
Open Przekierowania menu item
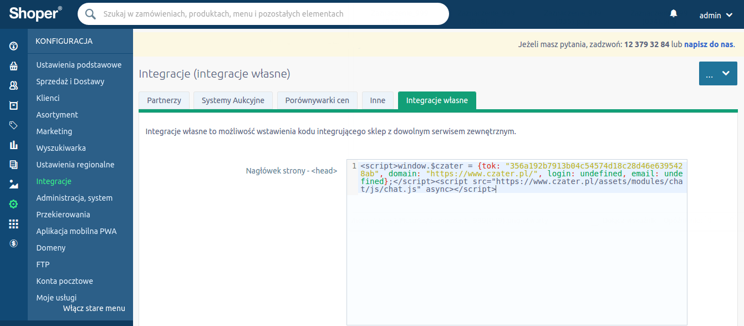pyautogui.click(x=63, y=215)
